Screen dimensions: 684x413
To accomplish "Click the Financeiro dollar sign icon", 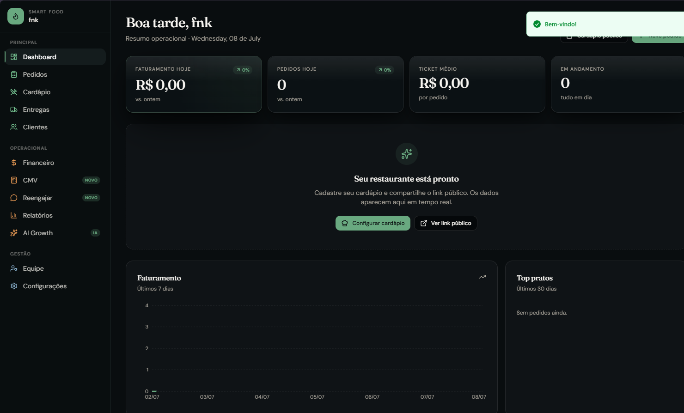I will point(14,163).
